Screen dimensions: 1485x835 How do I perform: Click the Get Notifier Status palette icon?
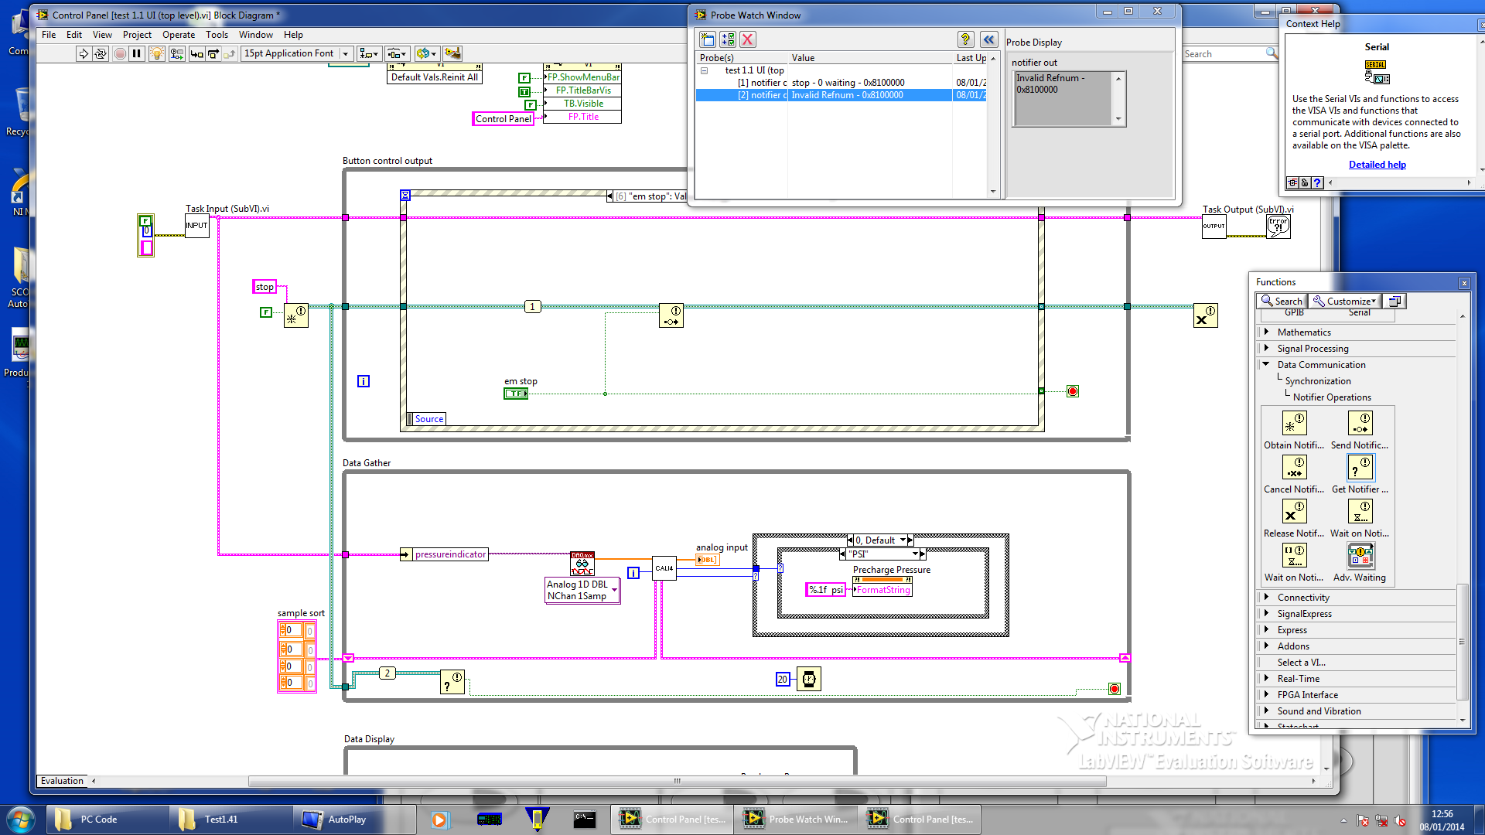(1360, 468)
